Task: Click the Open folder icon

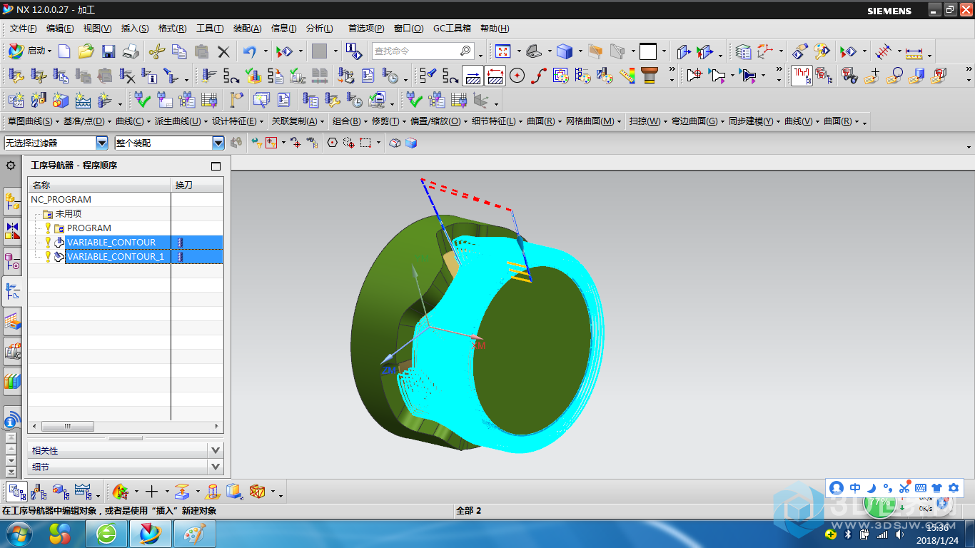Action: [x=86, y=51]
